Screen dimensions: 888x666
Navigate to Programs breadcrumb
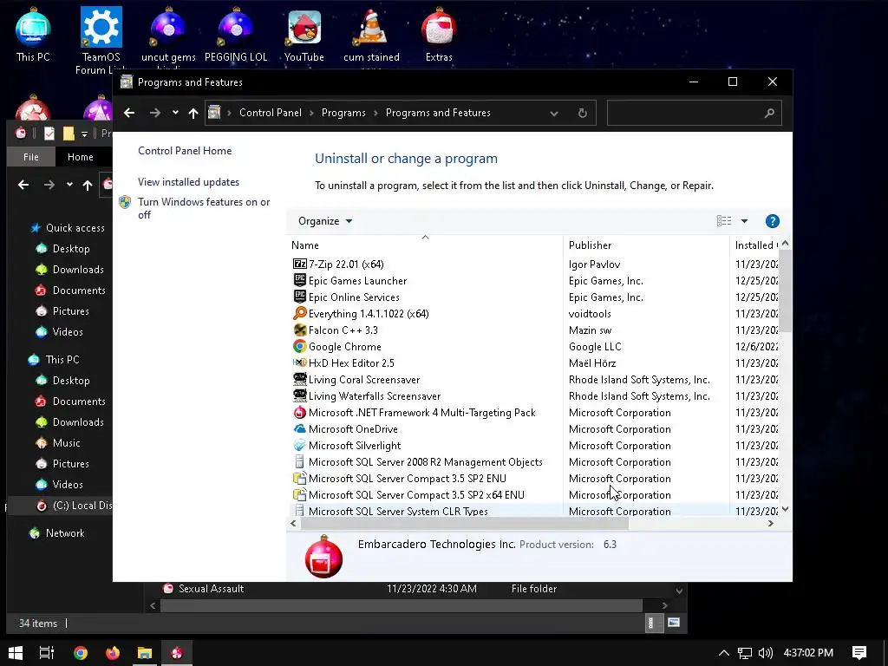(x=343, y=113)
